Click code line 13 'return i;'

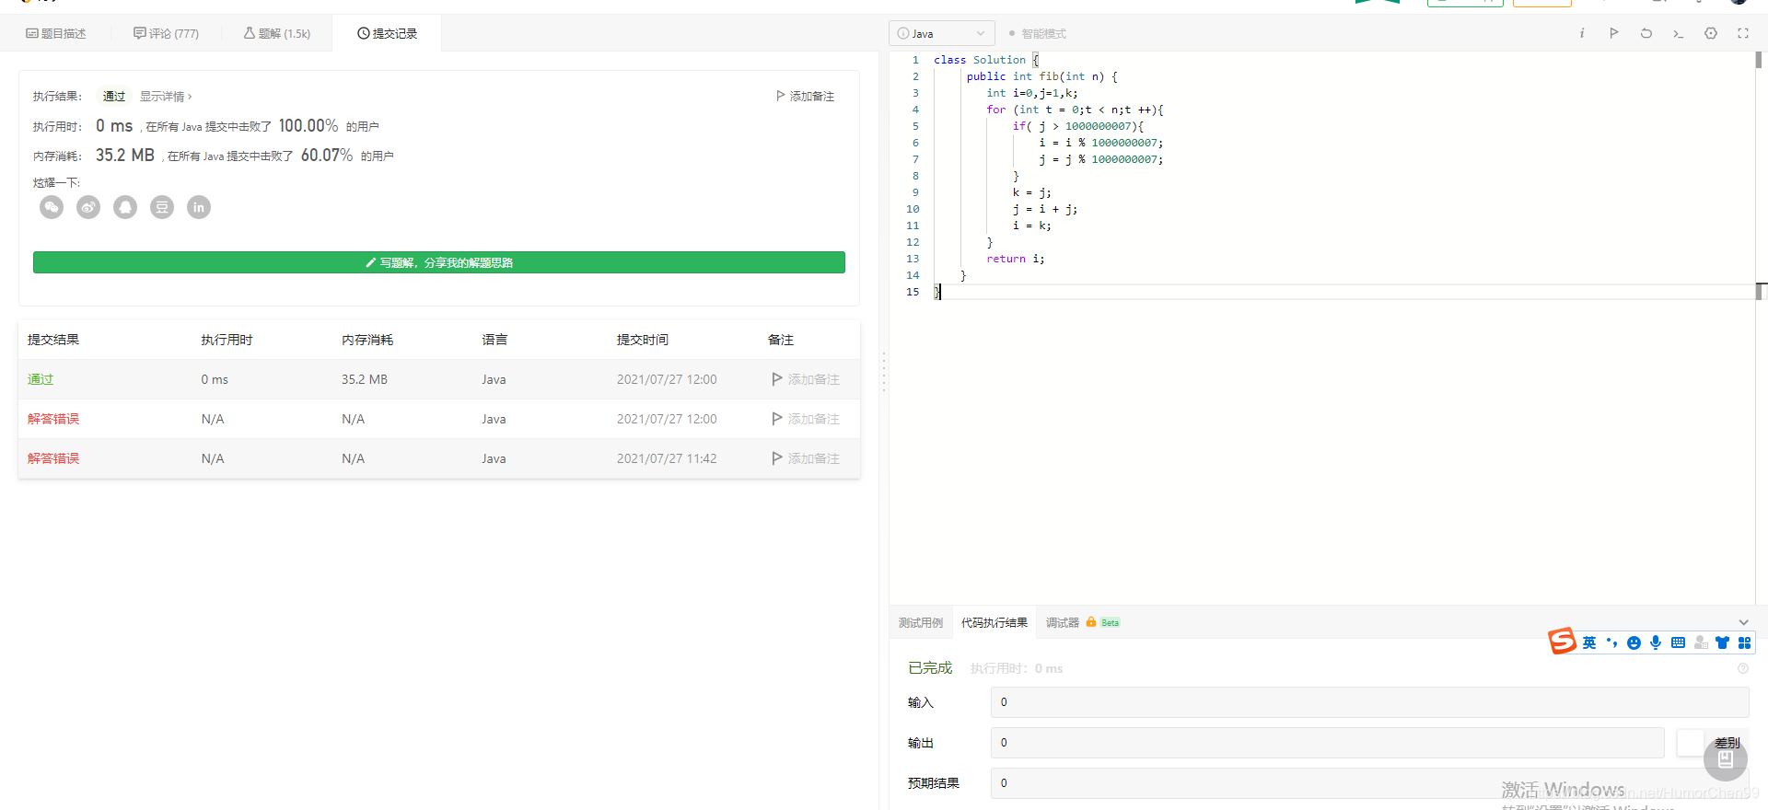tap(1015, 259)
